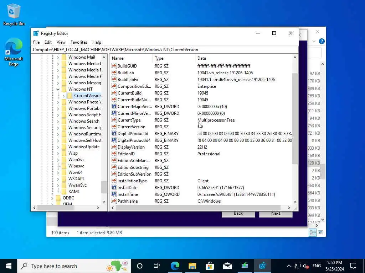The width and height of the screenshot is (365, 273).
Task: Click the Next button in the background window
Action: pyautogui.click(x=276, y=214)
